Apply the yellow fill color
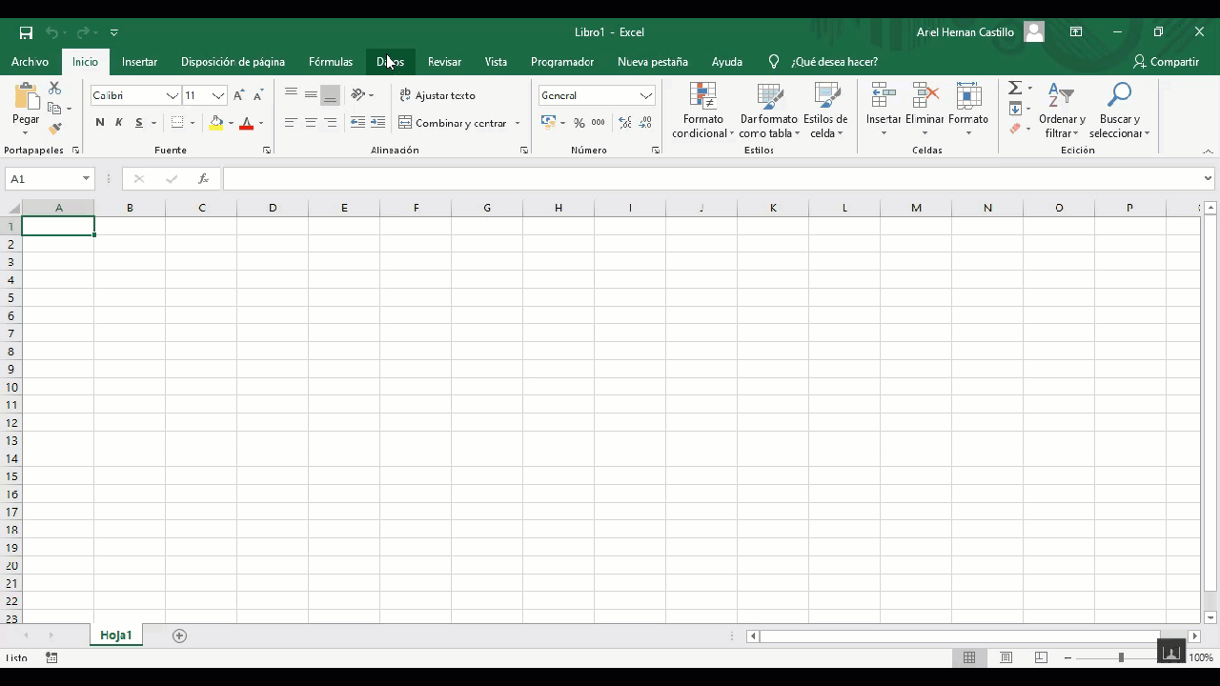The image size is (1220, 686). tap(216, 123)
